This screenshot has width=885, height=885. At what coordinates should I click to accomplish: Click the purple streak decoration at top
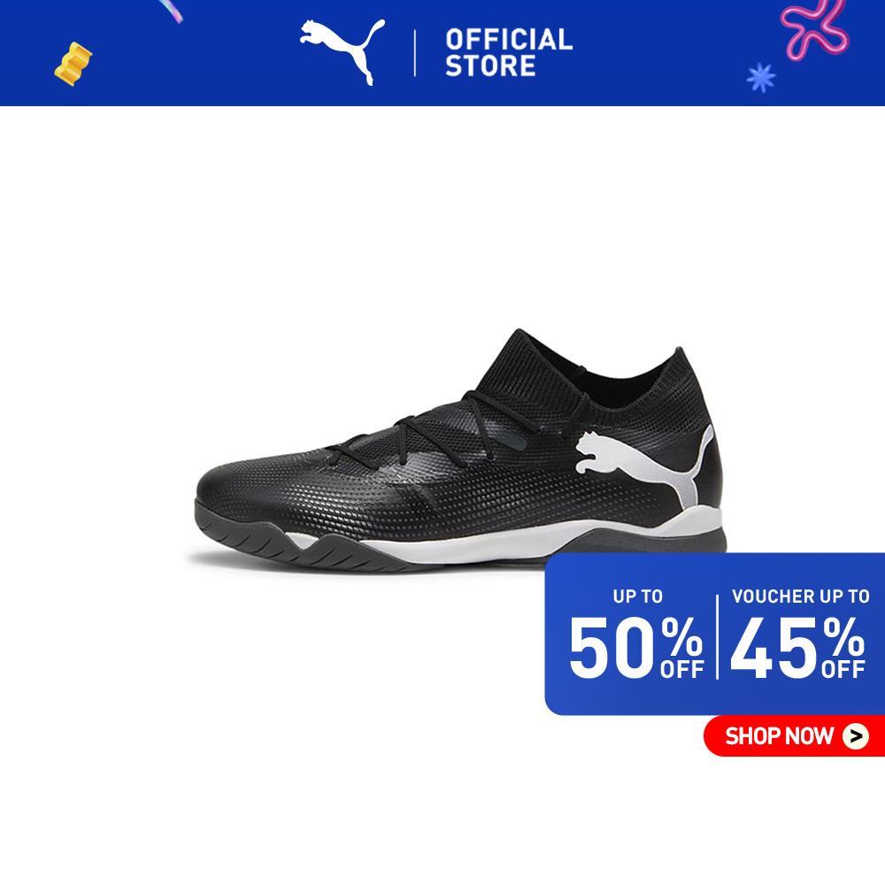pos(172,12)
